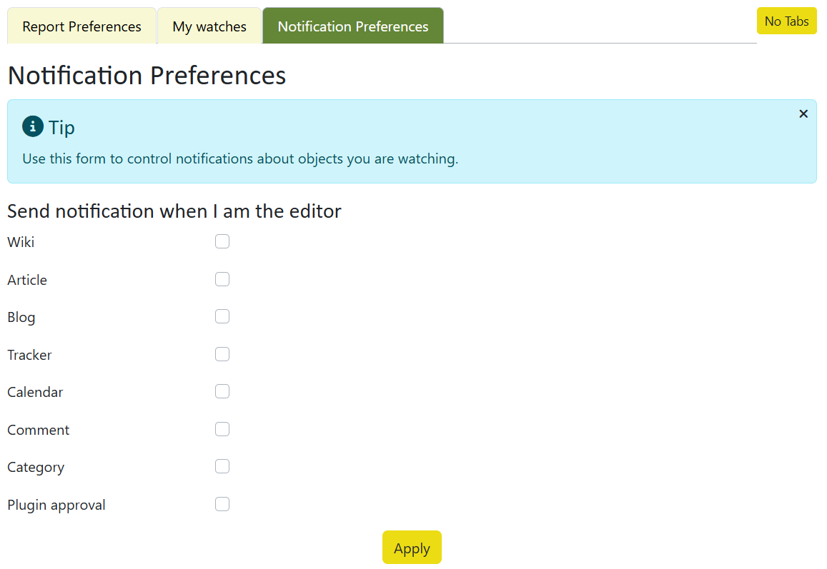The height and width of the screenshot is (569, 827).
Task: Click the 'Send notification when I am the editor' heading
Action: click(x=174, y=211)
